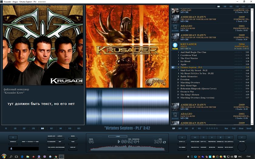Select track Bohemian Rhapsody (Queen Cover)
Screen dimensions: 255x159
199,89
